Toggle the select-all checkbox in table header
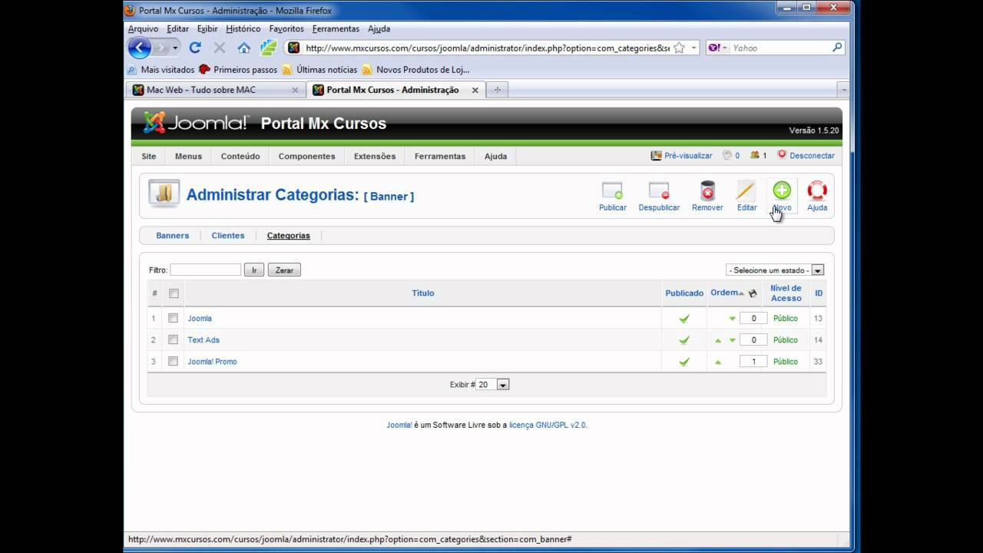This screenshot has width=983, height=553. pyautogui.click(x=174, y=293)
